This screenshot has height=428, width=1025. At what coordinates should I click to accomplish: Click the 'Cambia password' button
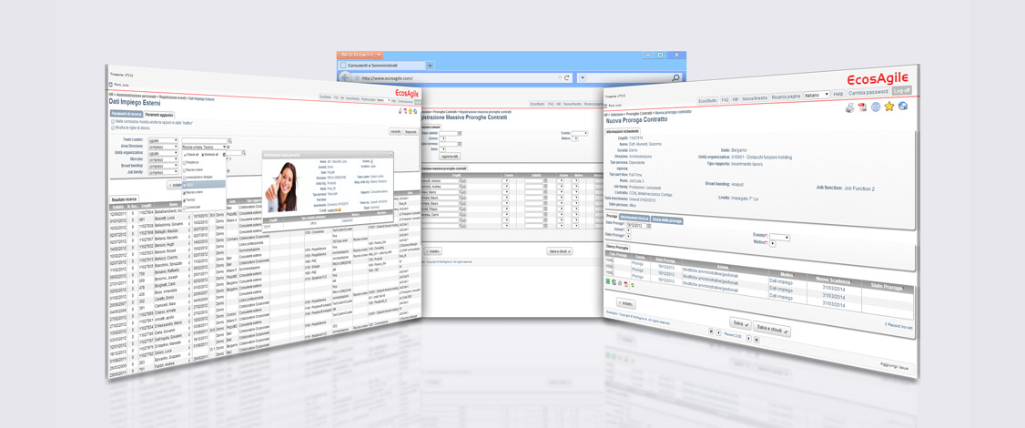[x=868, y=92]
